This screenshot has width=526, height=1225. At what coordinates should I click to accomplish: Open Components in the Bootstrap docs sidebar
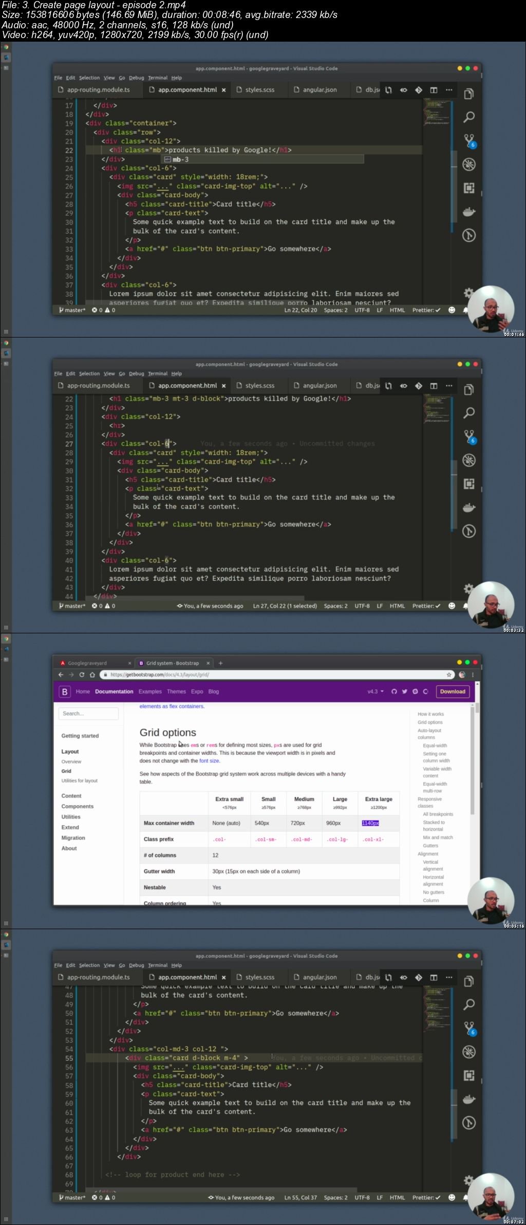78,806
